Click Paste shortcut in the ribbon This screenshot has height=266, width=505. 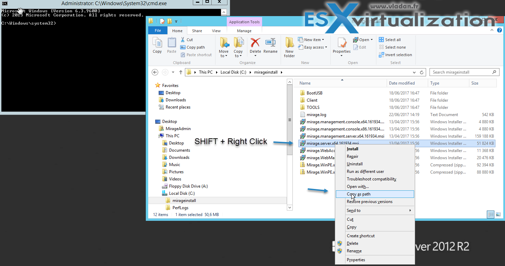(x=196, y=55)
